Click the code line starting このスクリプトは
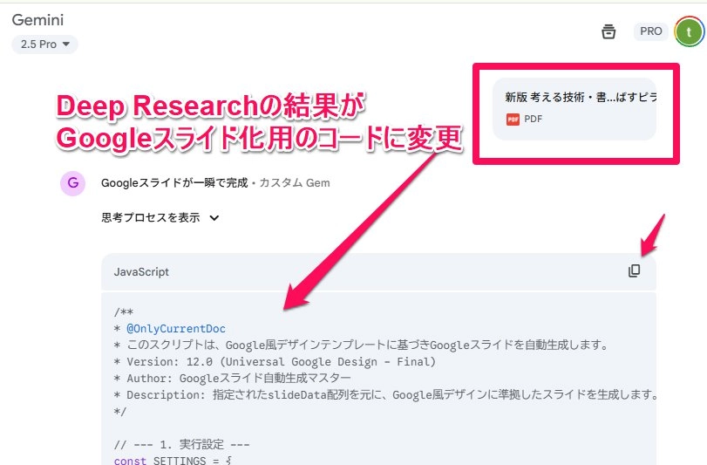This screenshot has height=465, width=707. (x=361, y=345)
